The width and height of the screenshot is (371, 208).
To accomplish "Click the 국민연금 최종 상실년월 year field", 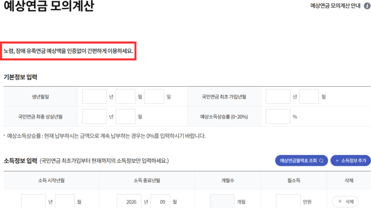I will tap(94, 116).
